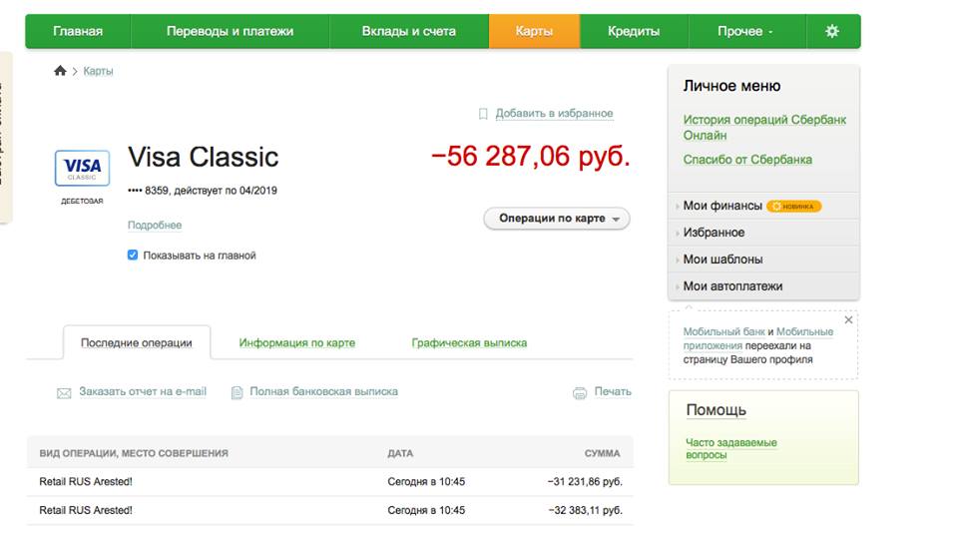Click the ДАТА column header
The height and width of the screenshot is (533, 958).
click(400, 453)
